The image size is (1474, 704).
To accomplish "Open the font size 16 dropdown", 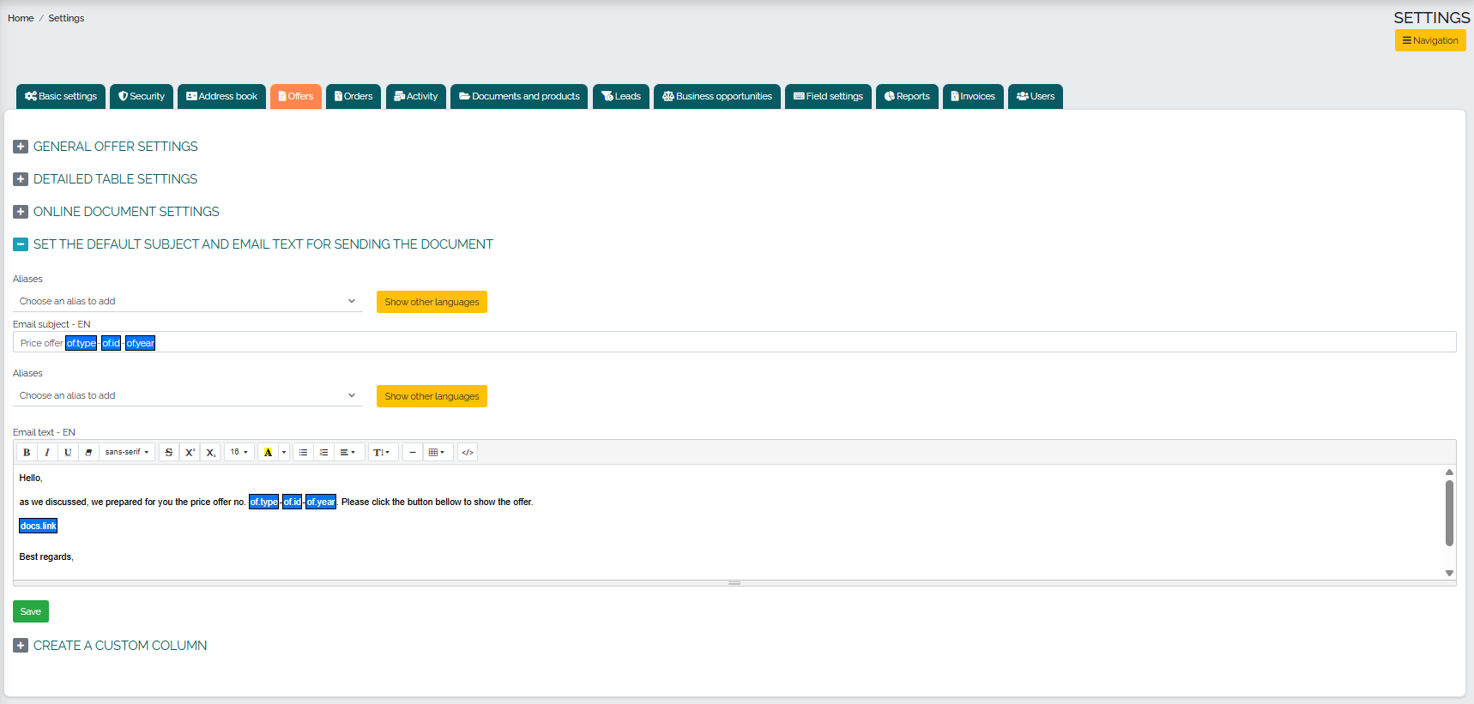I will (x=239, y=452).
